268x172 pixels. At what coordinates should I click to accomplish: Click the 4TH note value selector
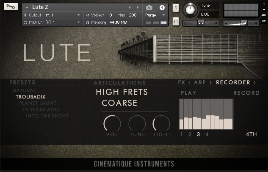[x=251, y=134]
